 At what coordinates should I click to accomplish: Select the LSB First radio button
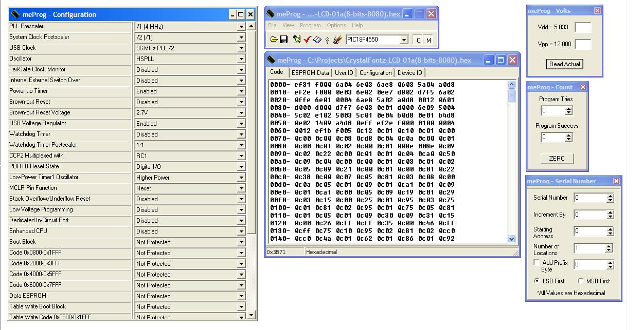[537, 281]
